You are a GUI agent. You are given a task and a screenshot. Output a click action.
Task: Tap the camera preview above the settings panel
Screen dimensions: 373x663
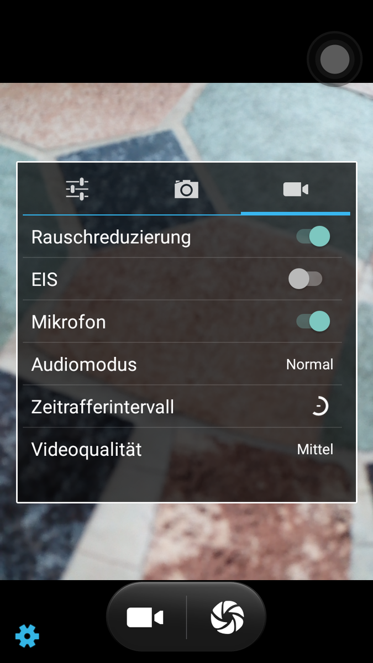[x=186, y=122]
